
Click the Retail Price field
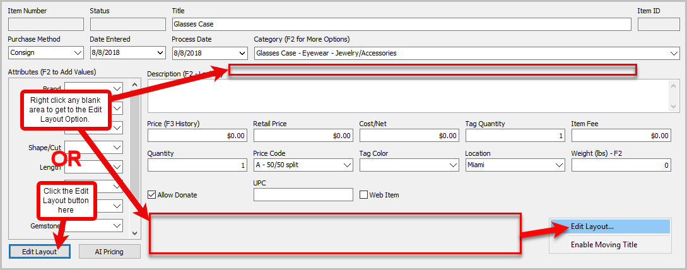tap(303, 136)
